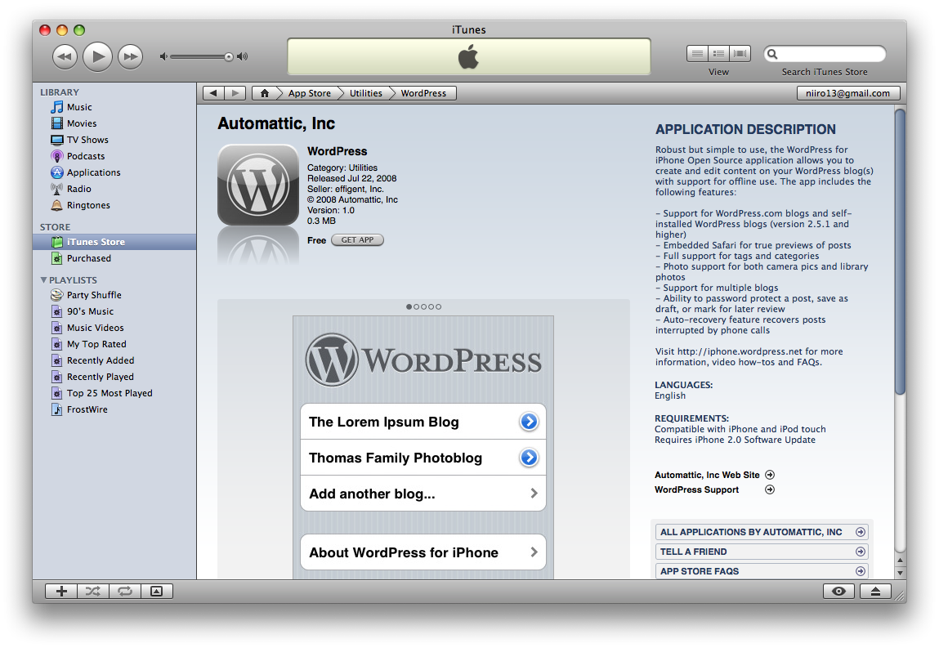Click the low volume speaker icon
939x648 pixels.
(x=163, y=56)
